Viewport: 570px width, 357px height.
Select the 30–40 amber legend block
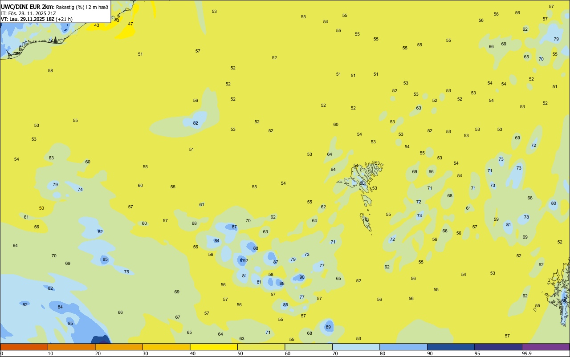click(166, 347)
